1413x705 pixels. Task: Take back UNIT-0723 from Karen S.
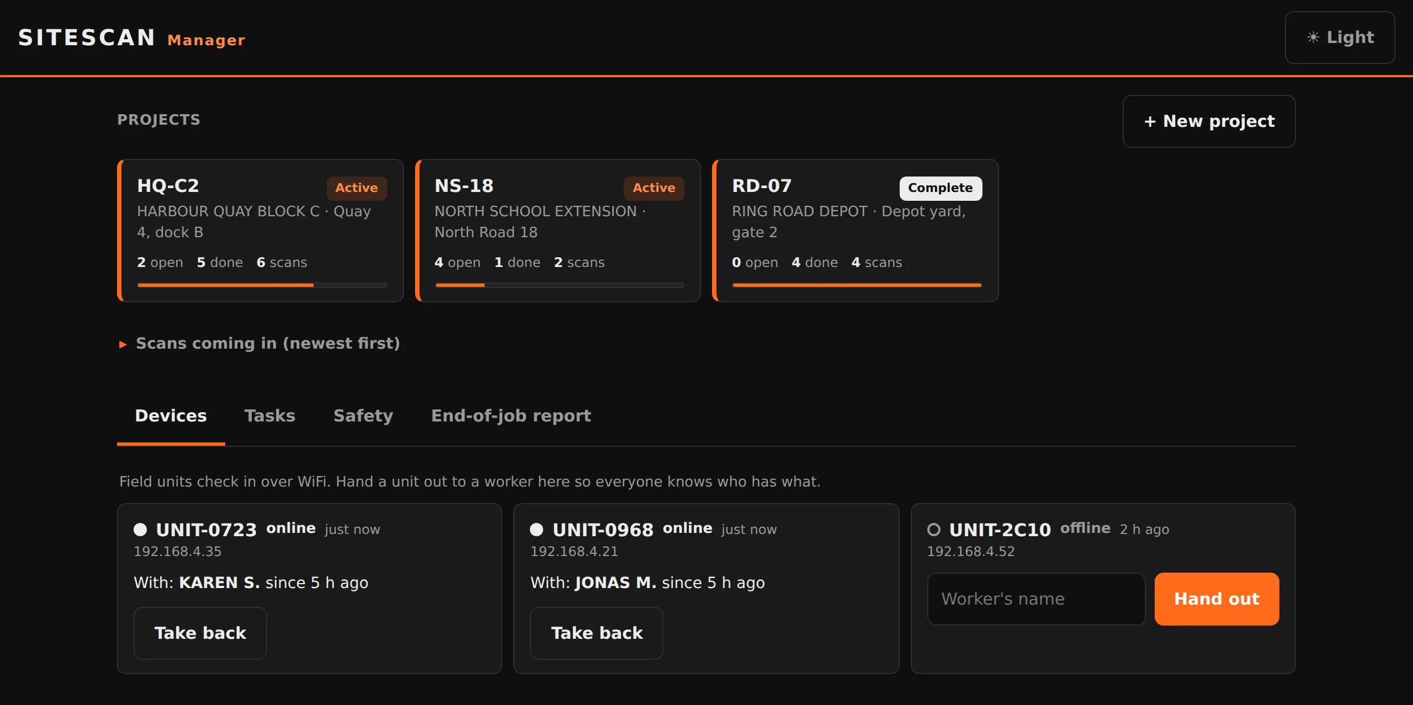click(200, 633)
